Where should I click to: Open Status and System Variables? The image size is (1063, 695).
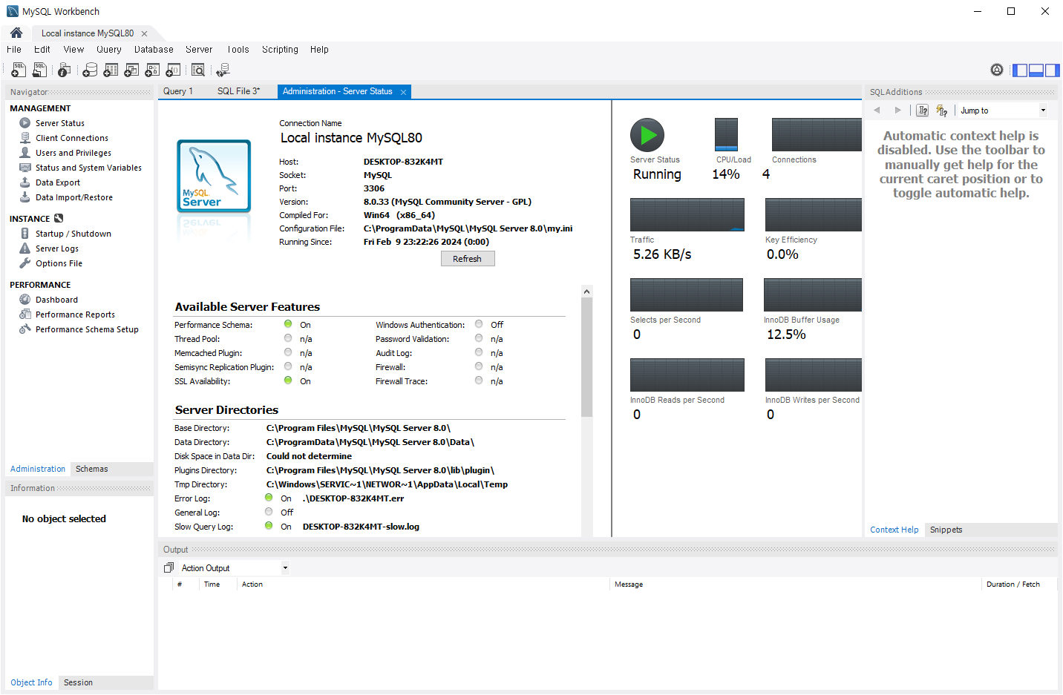pos(88,168)
